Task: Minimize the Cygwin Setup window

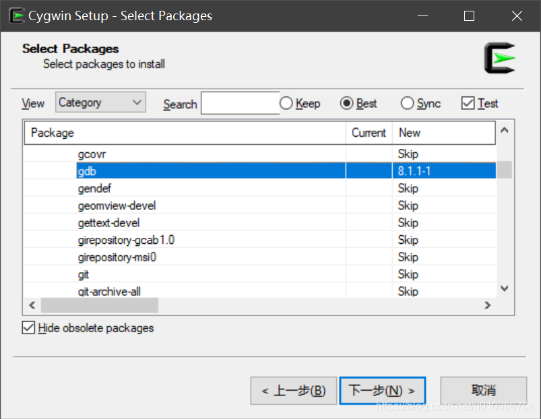Action: pyautogui.click(x=422, y=16)
